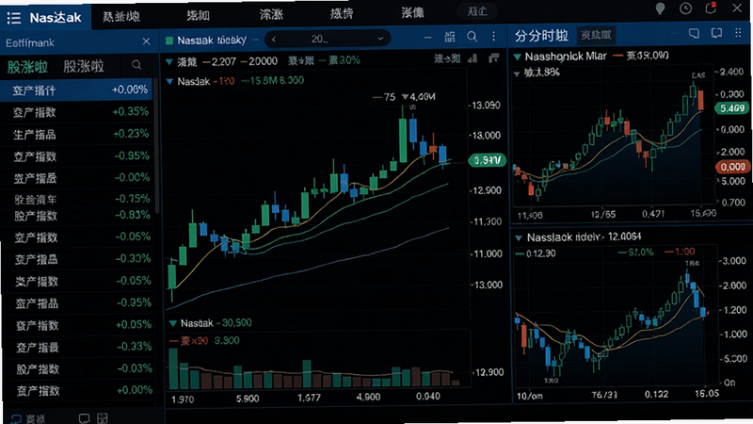The height and width of the screenshot is (424, 753).
Task: Click the grid layout icon in the center chart toolbar
Action: click(450, 37)
